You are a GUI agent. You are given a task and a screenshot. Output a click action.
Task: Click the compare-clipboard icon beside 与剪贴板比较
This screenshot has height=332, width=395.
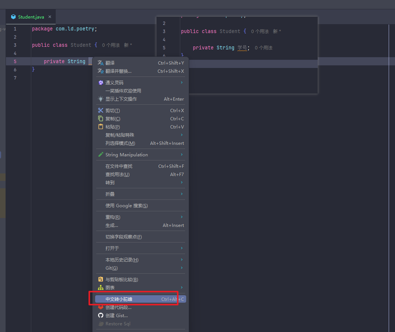click(100, 279)
